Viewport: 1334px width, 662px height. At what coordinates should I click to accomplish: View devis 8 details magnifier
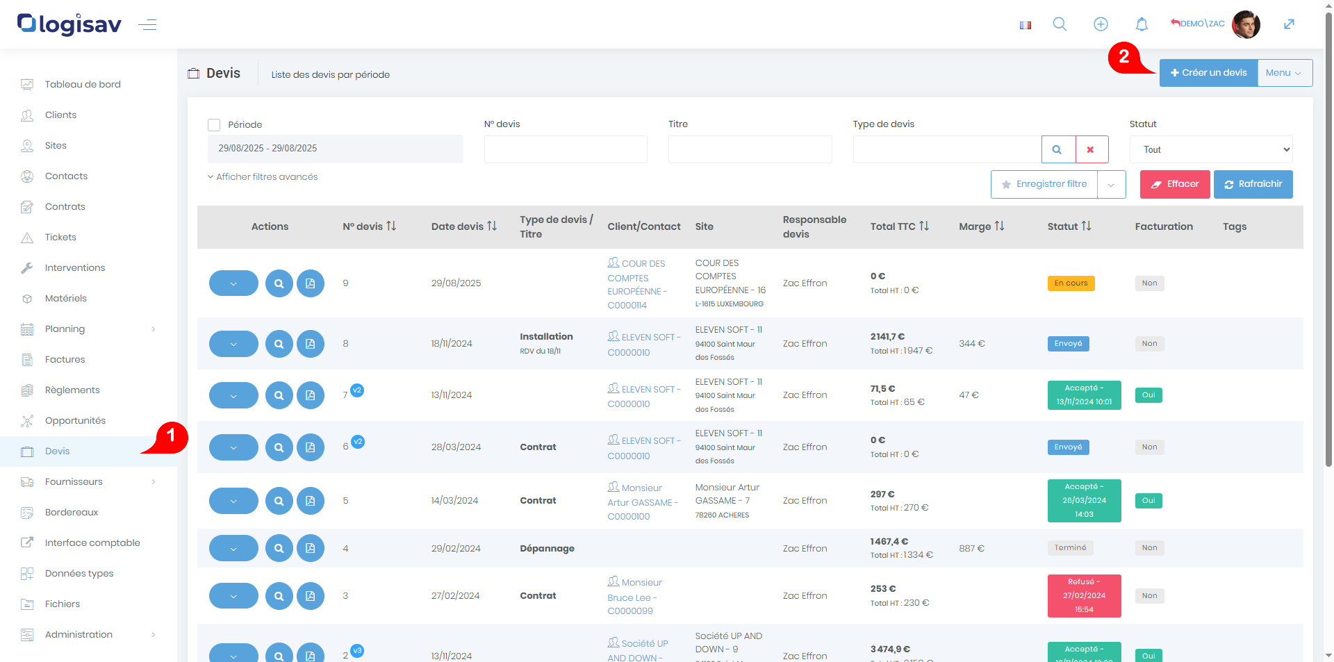click(x=279, y=344)
